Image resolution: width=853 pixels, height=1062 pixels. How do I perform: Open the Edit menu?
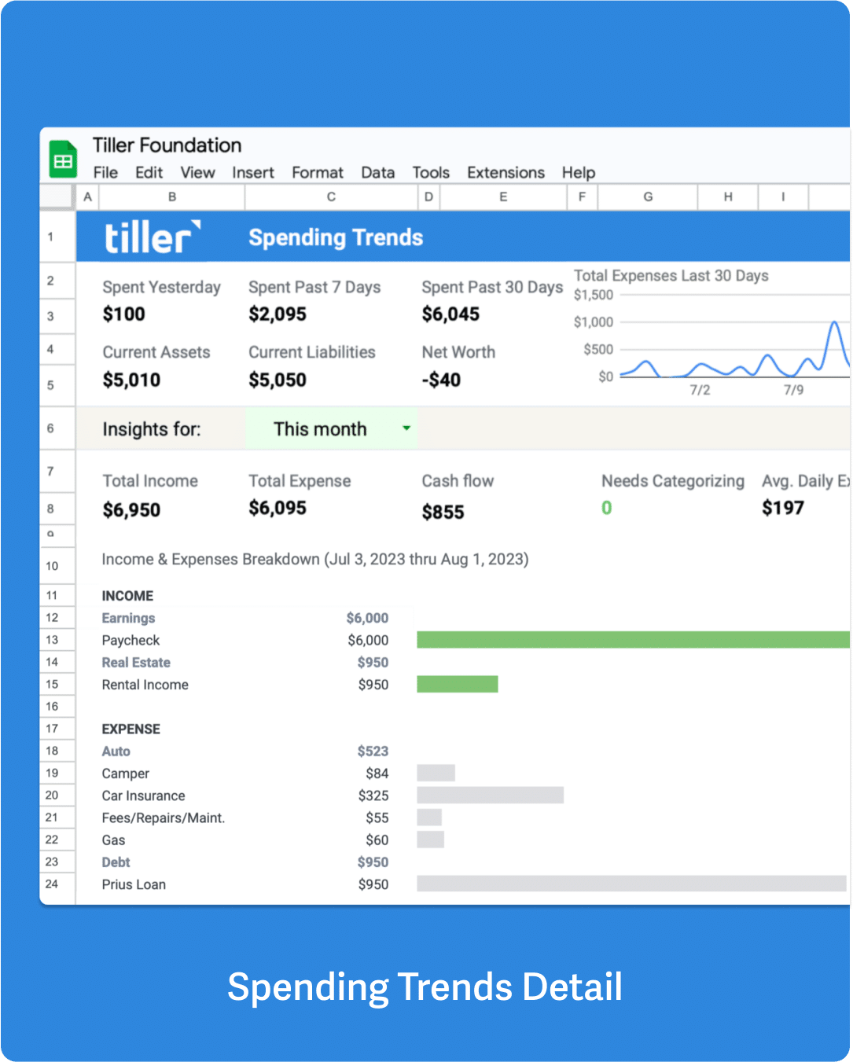149,172
